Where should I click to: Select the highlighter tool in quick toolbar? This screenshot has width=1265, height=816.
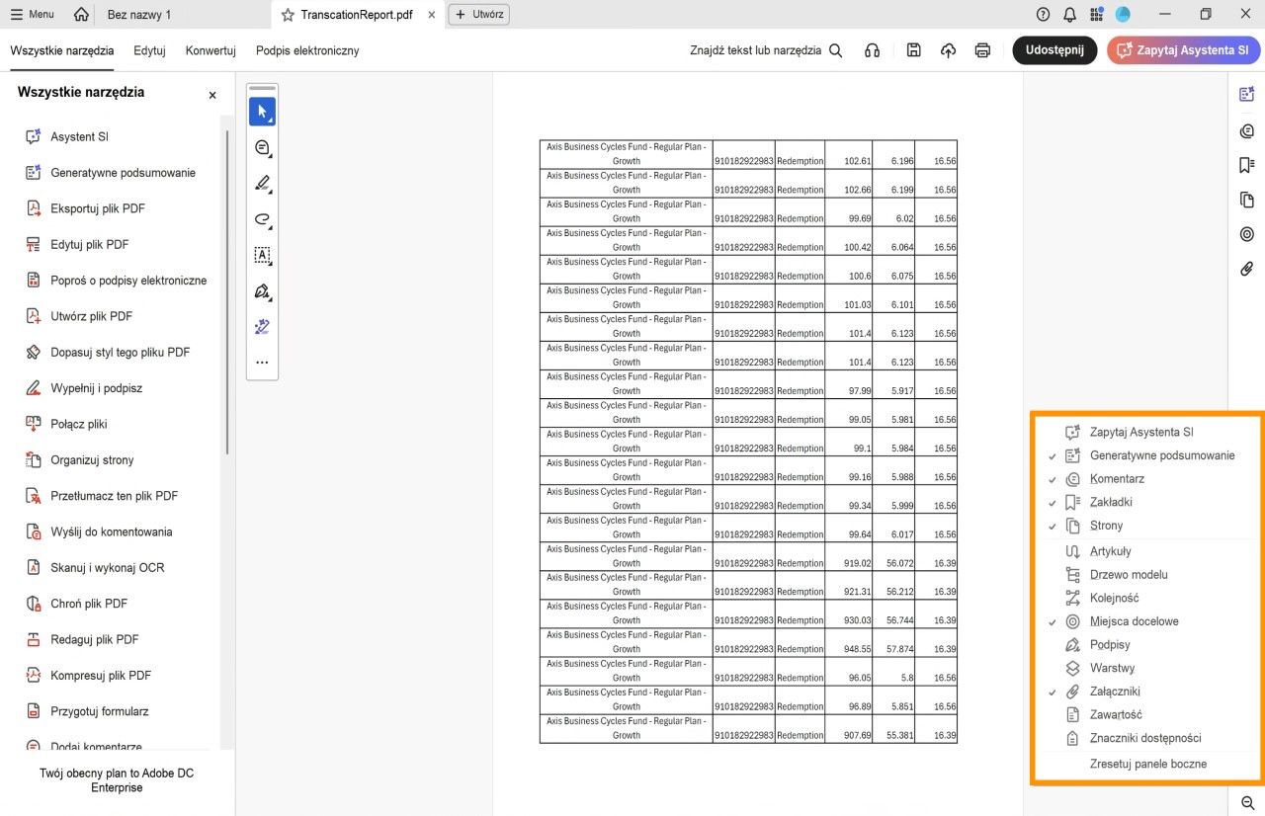pos(262,184)
